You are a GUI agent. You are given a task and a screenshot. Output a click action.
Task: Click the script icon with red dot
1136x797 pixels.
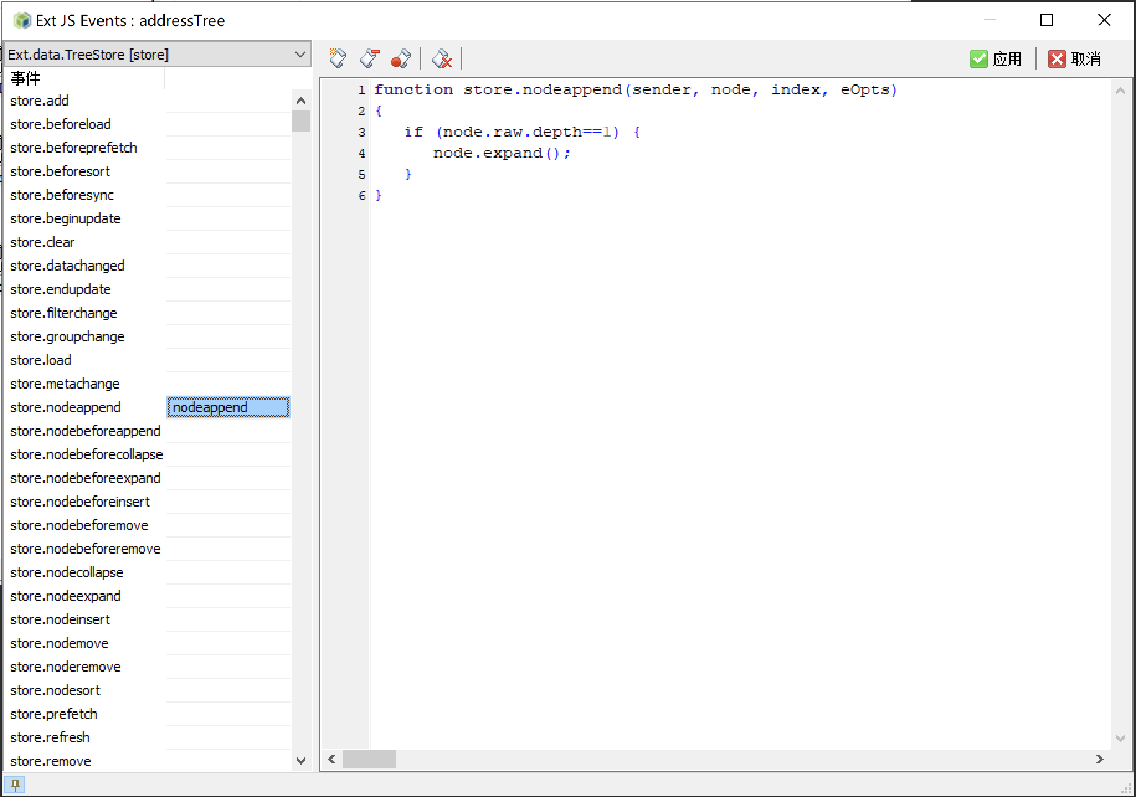pyautogui.click(x=401, y=58)
